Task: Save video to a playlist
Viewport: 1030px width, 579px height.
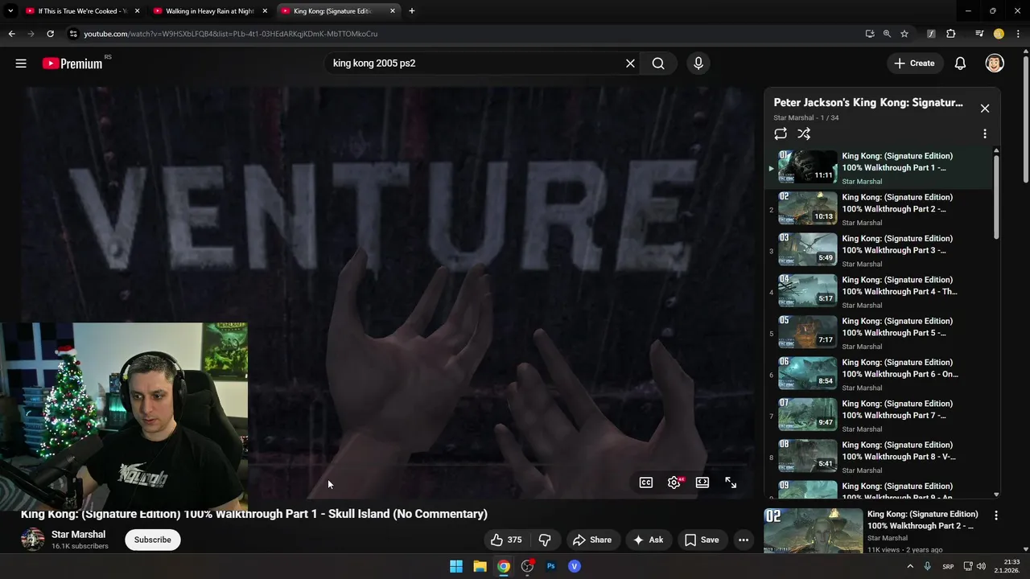Action: [x=702, y=540]
